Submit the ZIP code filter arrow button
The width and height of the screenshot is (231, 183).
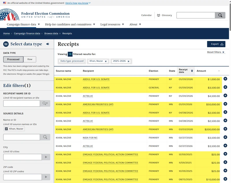[46, 177]
